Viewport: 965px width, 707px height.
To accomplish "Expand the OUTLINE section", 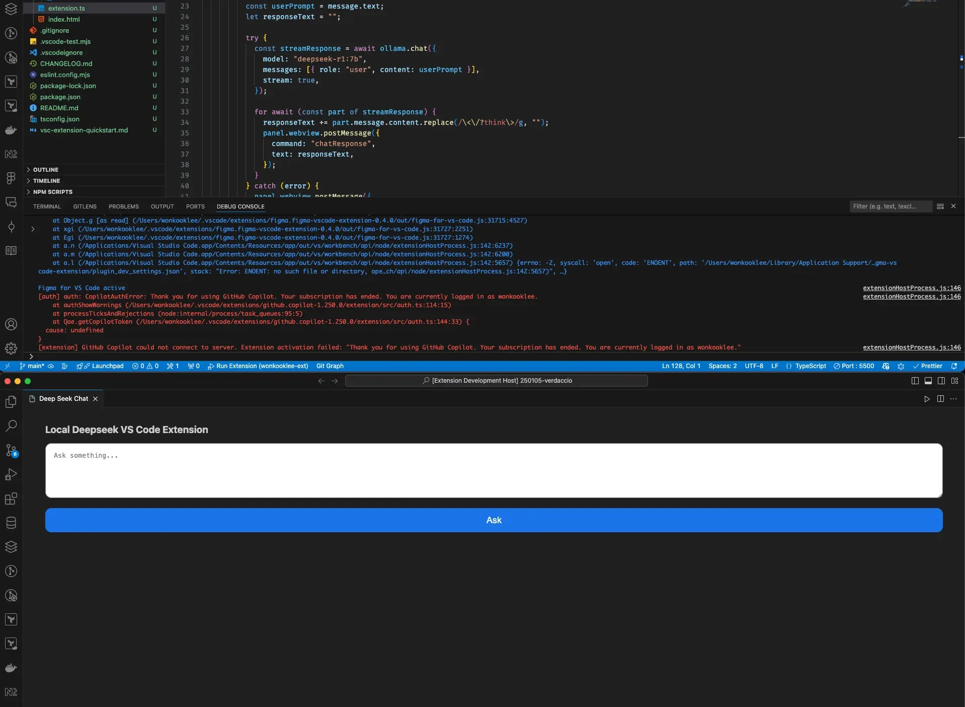I will tap(94, 170).
